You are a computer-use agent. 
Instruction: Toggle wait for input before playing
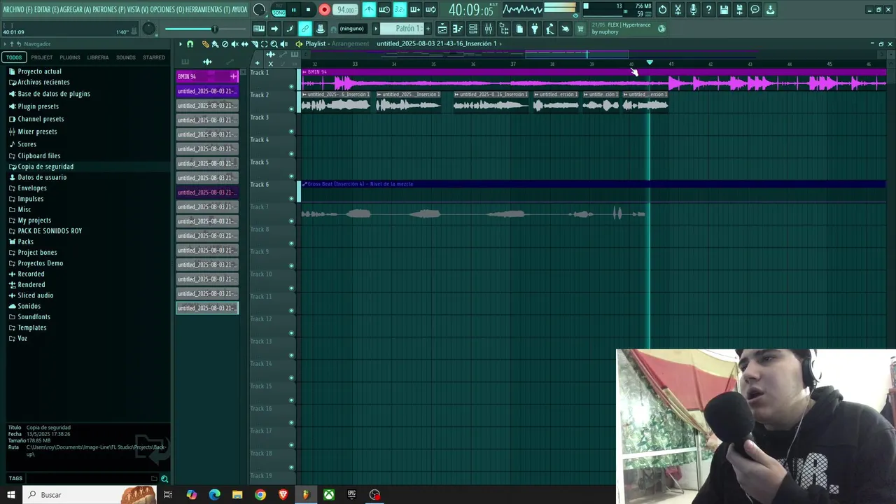384,10
